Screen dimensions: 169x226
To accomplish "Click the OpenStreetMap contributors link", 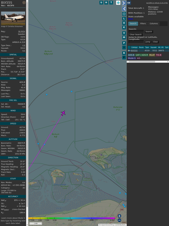I will (x=113, y=225).
